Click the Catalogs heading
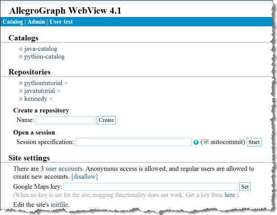The width and height of the screenshot is (277, 215). 23,38
